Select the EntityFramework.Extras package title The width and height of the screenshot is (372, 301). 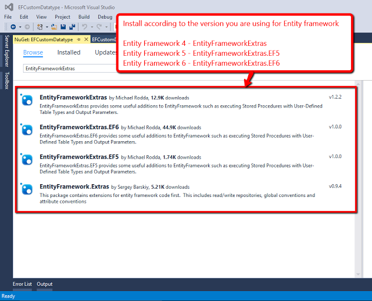[x=74, y=187]
